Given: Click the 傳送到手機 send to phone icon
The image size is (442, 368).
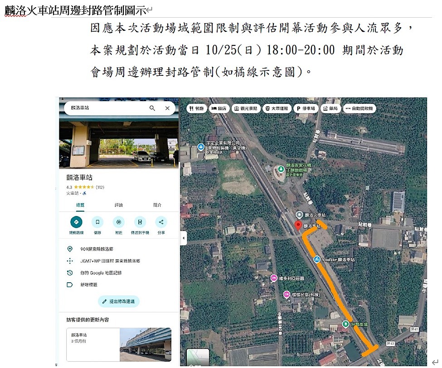Looking at the screenshot, I should click(140, 222).
